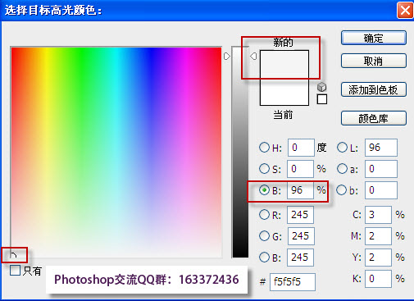Select the S saturation radio button
This screenshot has width=414, height=301.
pyautogui.click(x=264, y=169)
